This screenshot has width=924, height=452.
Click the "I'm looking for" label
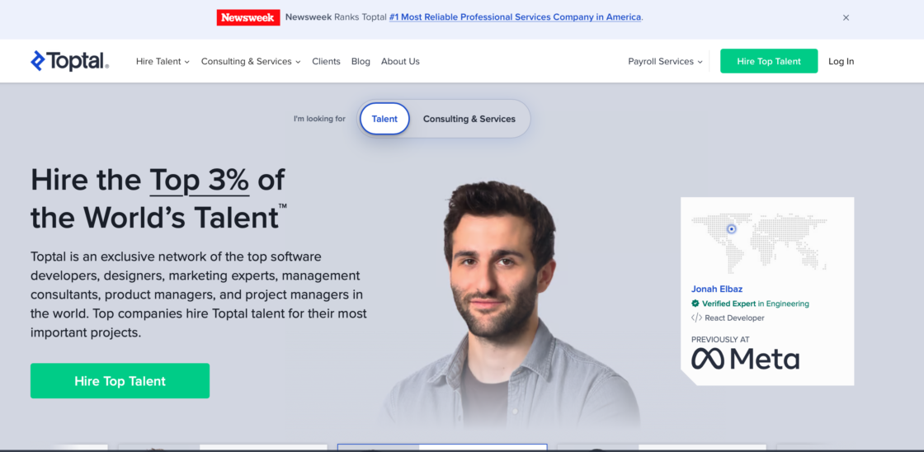point(319,119)
